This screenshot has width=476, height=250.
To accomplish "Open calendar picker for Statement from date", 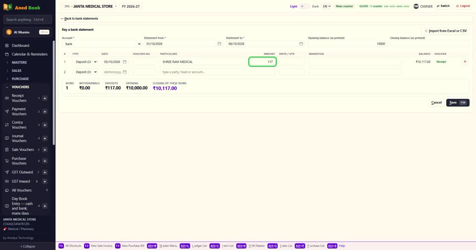I will (x=219, y=44).
